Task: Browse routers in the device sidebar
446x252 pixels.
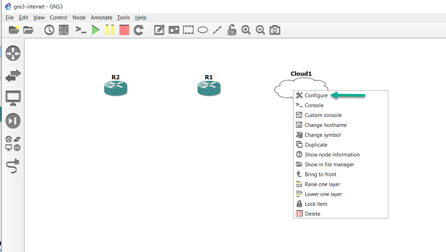Action: (13, 53)
